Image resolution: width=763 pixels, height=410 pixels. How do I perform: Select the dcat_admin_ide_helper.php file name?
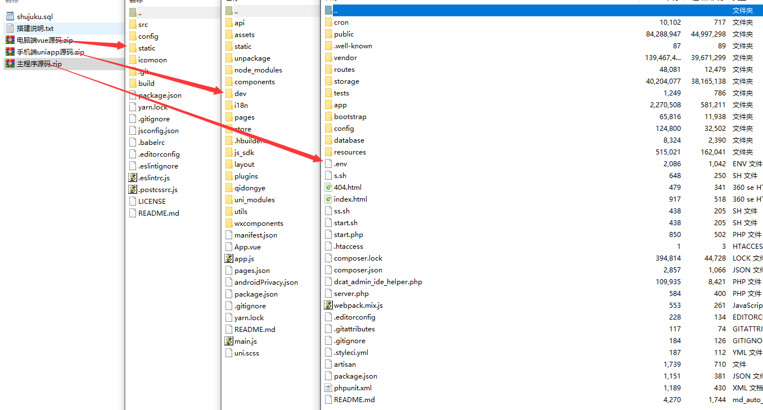[x=378, y=281]
